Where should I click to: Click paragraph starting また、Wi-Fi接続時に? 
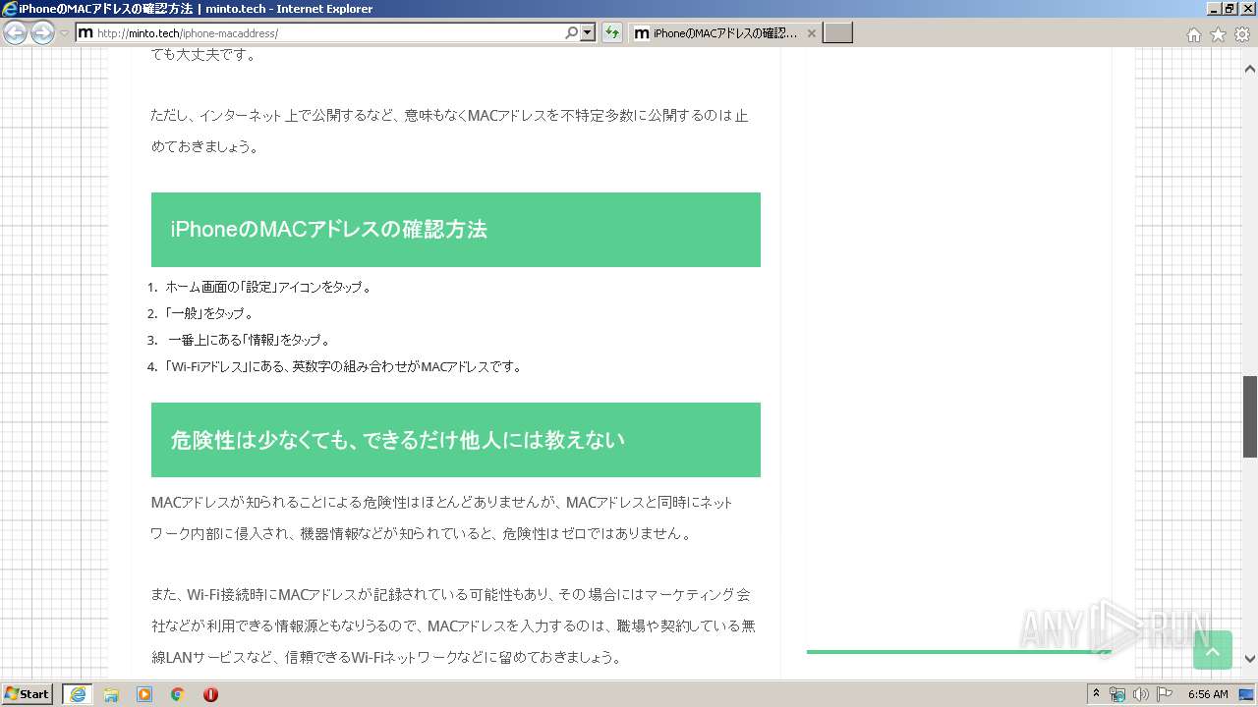pyautogui.click(x=453, y=625)
